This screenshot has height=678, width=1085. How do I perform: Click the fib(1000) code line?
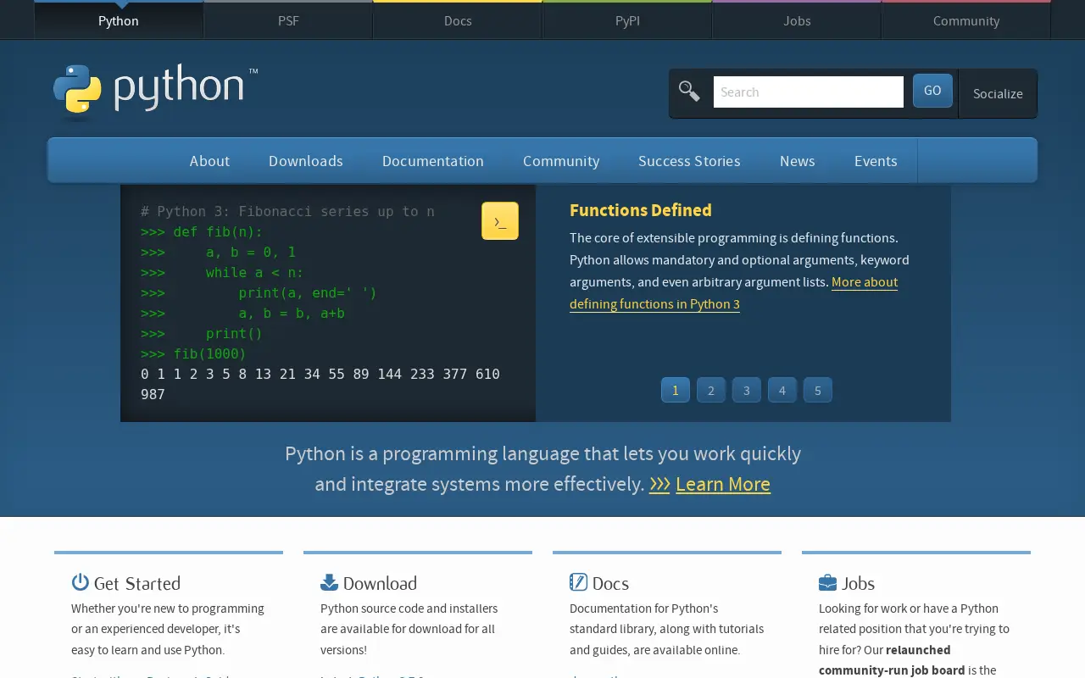(x=193, y=353)
